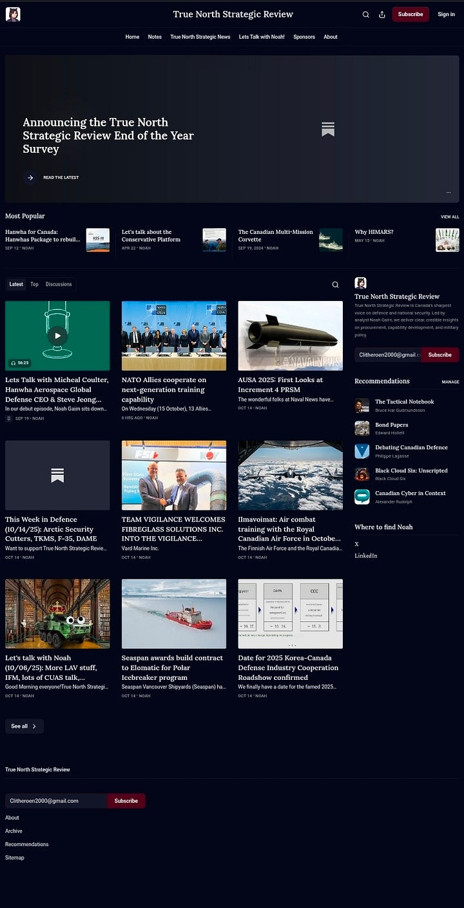Screen dimensions: 464x908
Task: Open footer Archive link
Action: point(14,831)
